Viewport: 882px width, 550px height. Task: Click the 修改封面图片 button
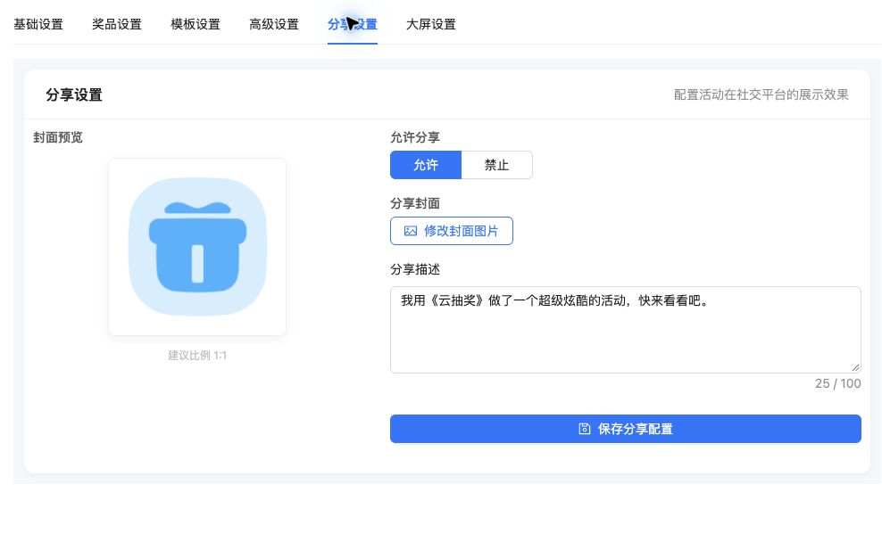pyautogui.click(x=452, y=231)
